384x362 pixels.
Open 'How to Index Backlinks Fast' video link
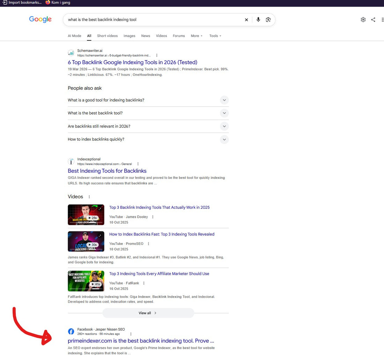pos(162,234)
